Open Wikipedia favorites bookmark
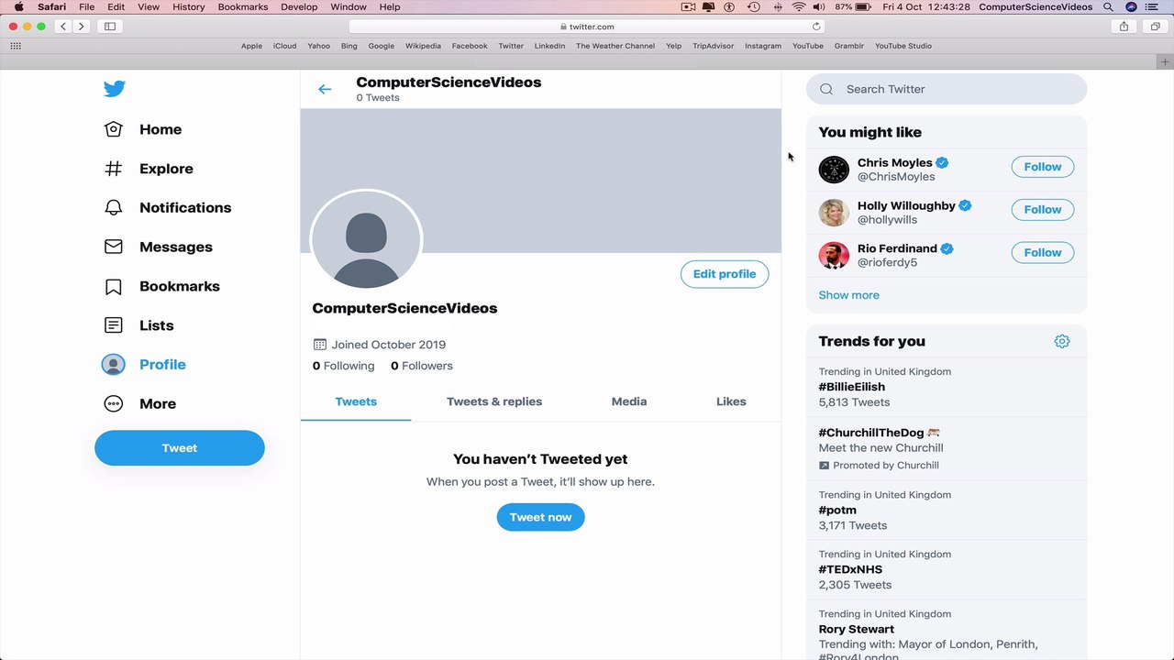Screen dimensions: 1174x660 click(x=423, y=46)
